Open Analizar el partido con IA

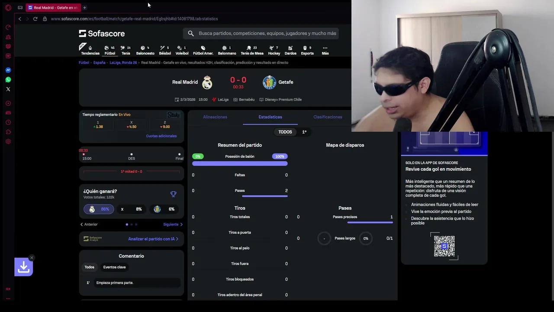point(153,239)
